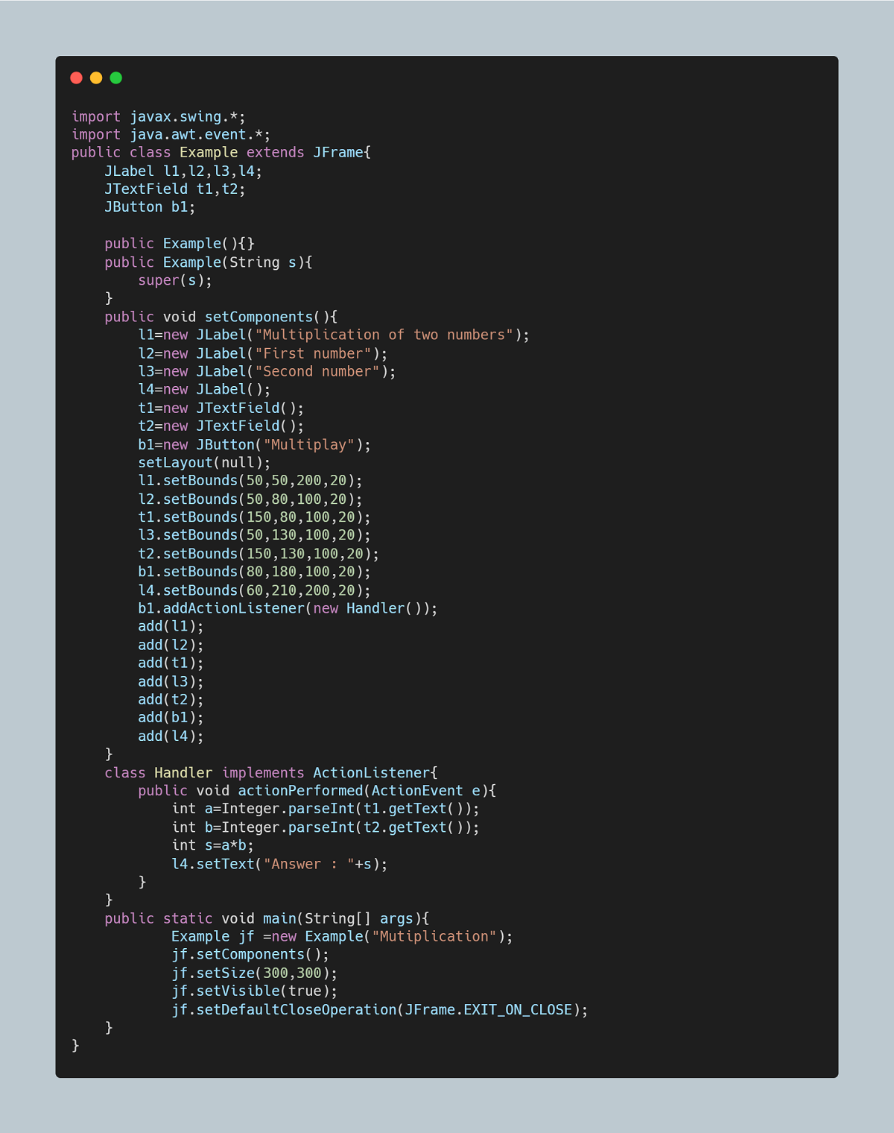Image resolution: width=894 pixels, height=1133 pixels.
Task: Click the 'int s=a*b;' statement
Action: coord(213,845)
